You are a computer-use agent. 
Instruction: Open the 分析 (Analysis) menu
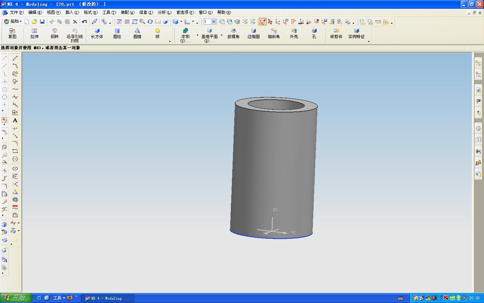[164, 12]
